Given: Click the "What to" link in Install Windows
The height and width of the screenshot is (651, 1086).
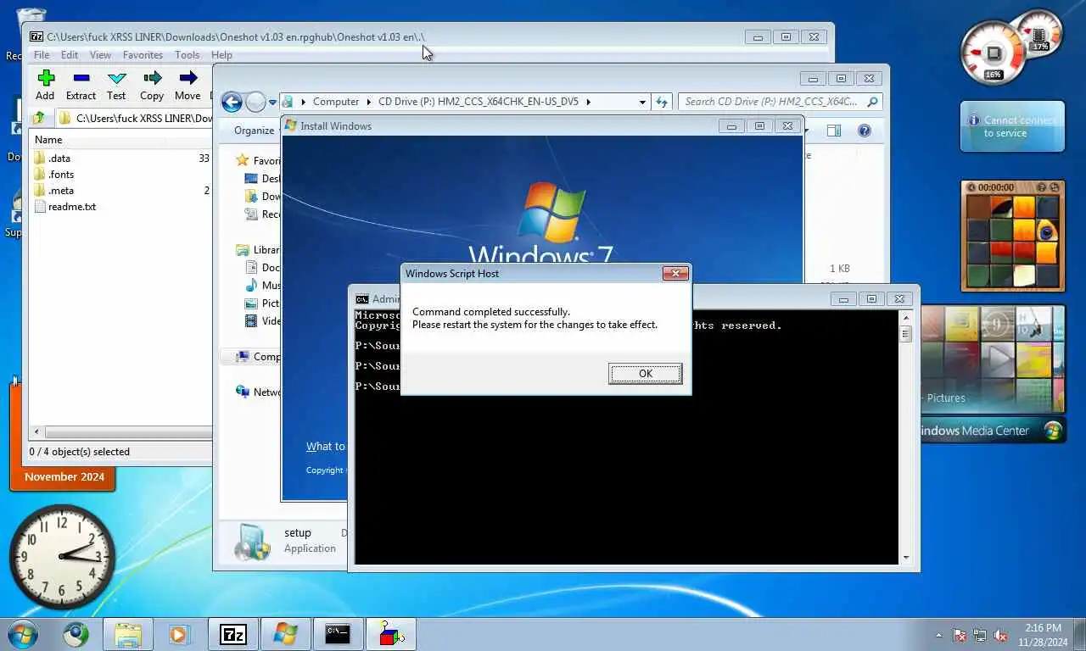Looking at the screenshot, I should (325, 447).
